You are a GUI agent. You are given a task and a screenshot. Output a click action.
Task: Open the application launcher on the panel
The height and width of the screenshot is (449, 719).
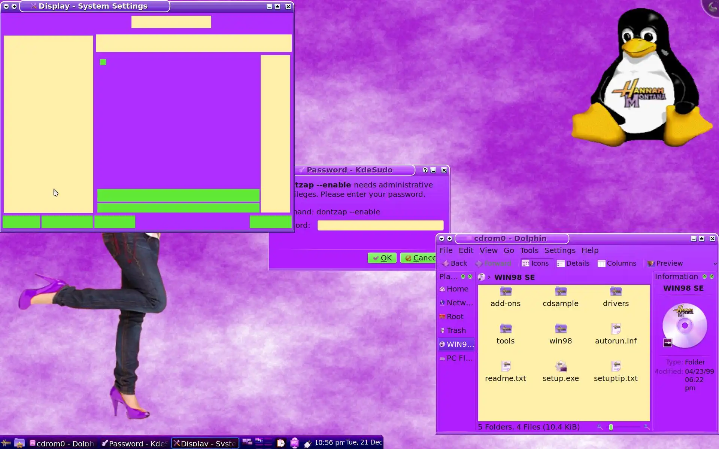pyautogui.click(x=6, y=443)
